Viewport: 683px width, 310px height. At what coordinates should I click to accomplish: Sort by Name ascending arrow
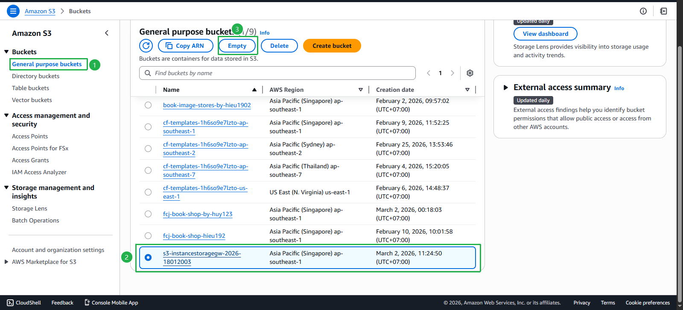[254, 90]
